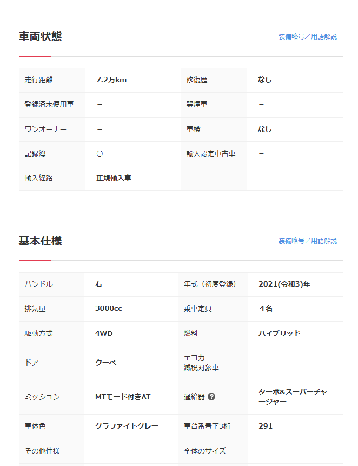Click the 正規輸入車 value

click(114, 178)
